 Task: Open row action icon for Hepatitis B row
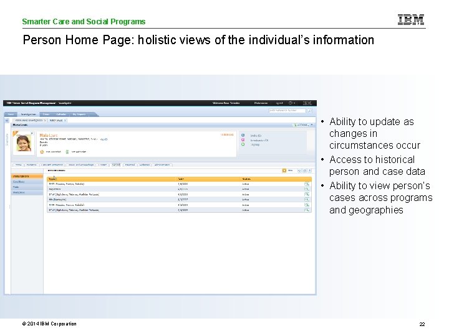[x=307, y=189]
